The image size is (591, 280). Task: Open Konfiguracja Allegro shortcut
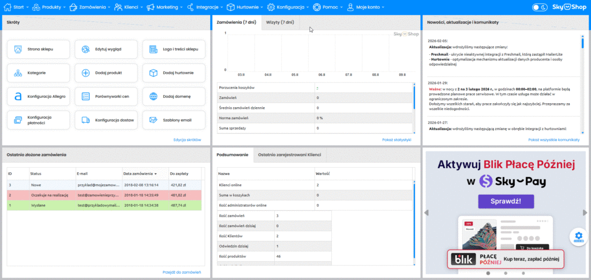coord(38,96)
